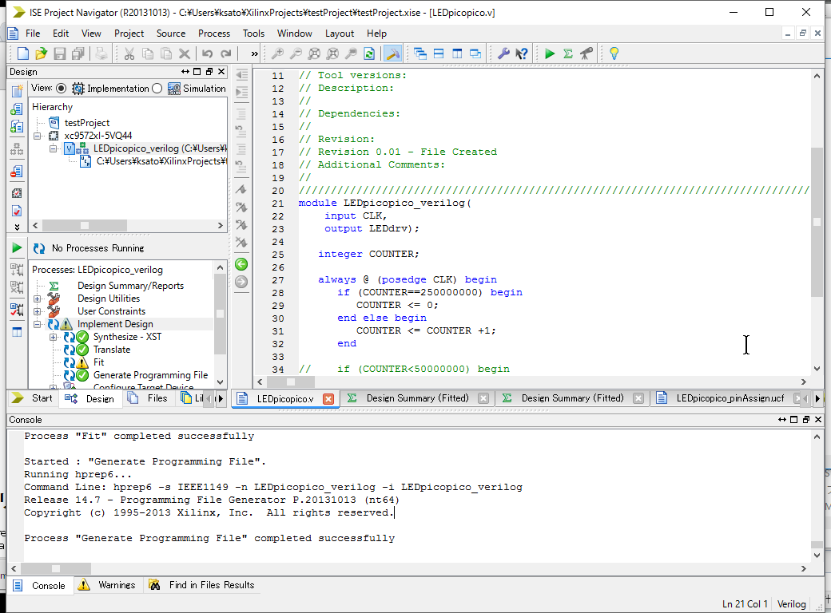Collapse xc9572xl-5VQ44 device node

[x=37, y=136]
